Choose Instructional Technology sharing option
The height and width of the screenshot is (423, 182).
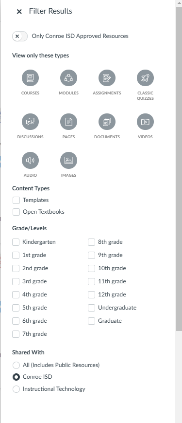click(16, 389)
